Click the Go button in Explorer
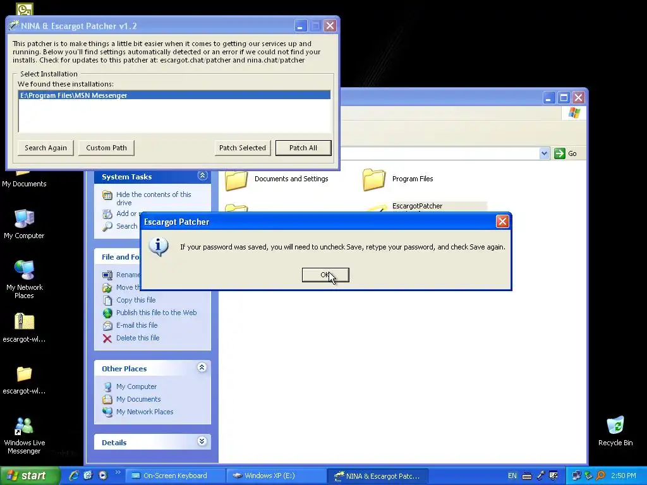 (x=565, y=153)
